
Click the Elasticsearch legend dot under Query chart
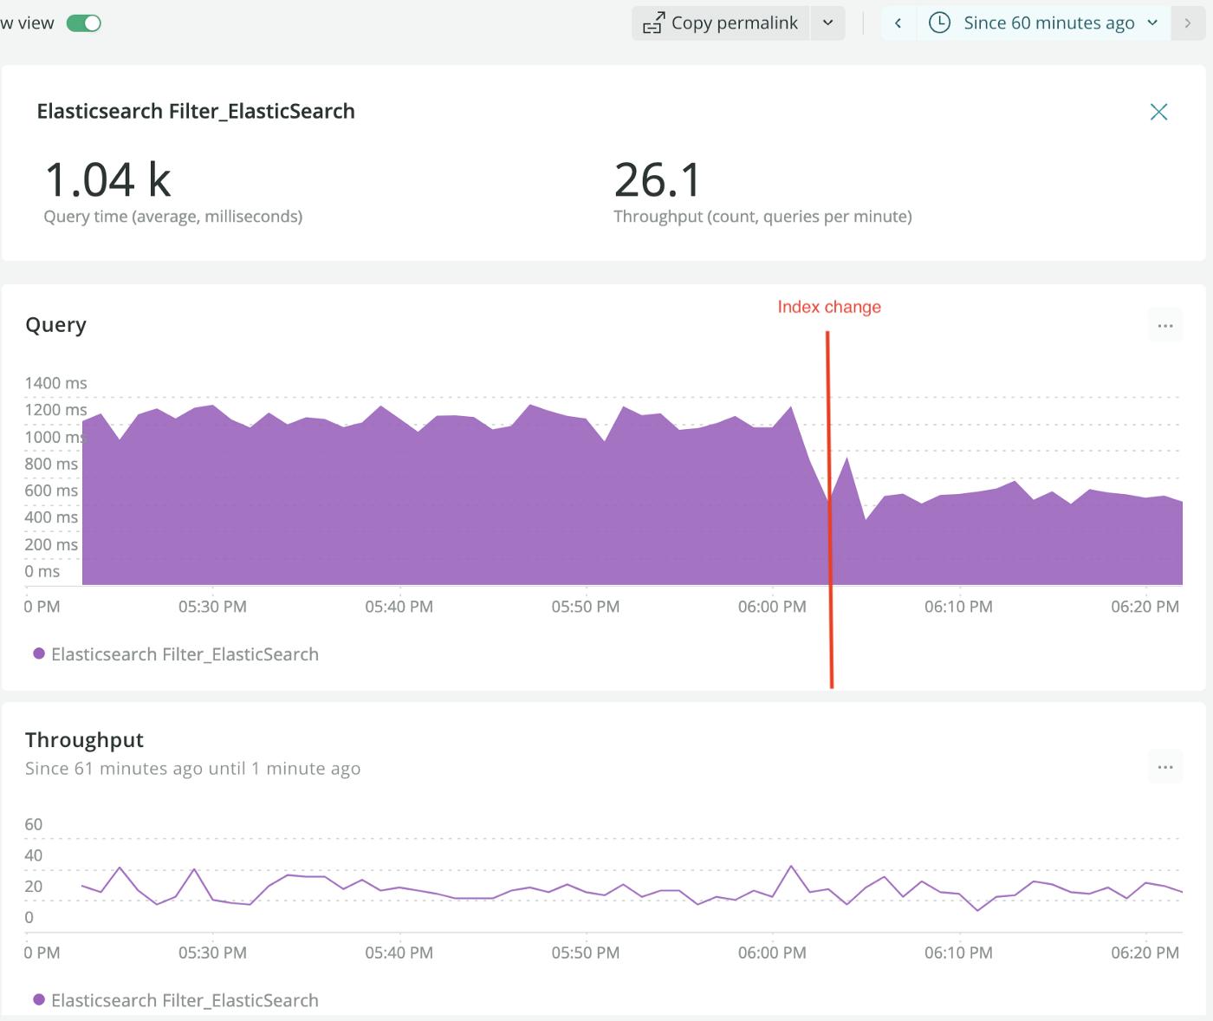pyautogui.click(x=39, y=654)
